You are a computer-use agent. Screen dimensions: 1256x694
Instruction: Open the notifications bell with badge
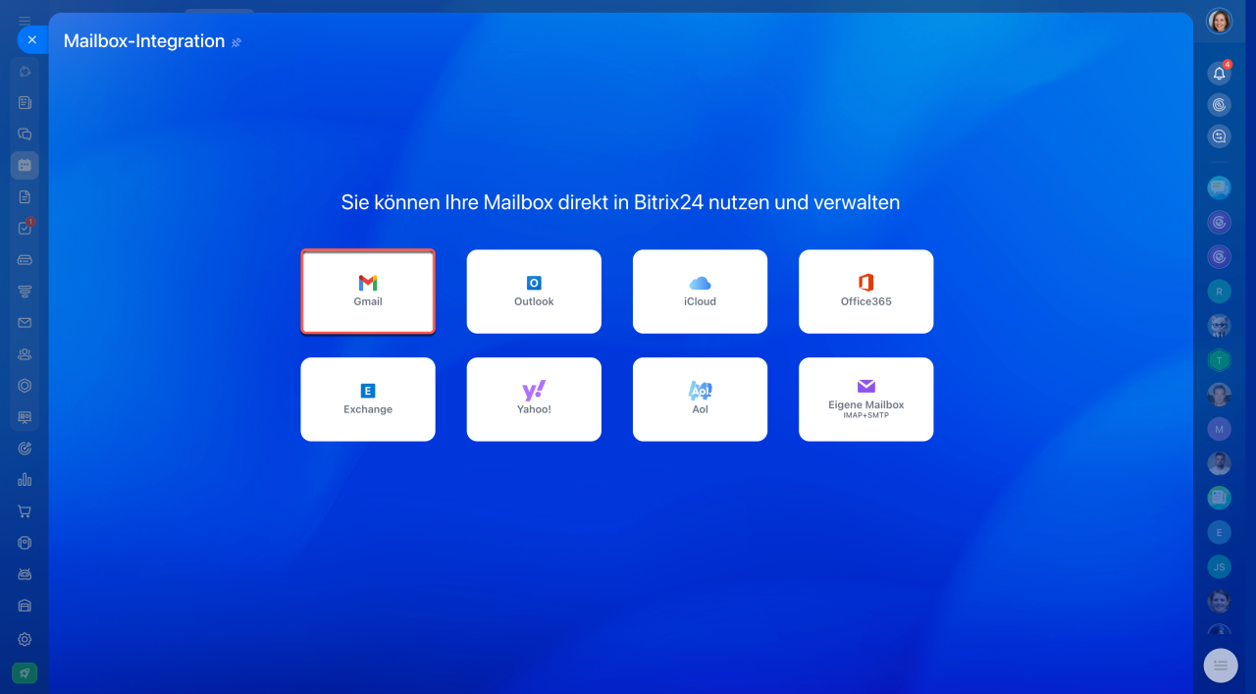click(x=1220, y=73)
